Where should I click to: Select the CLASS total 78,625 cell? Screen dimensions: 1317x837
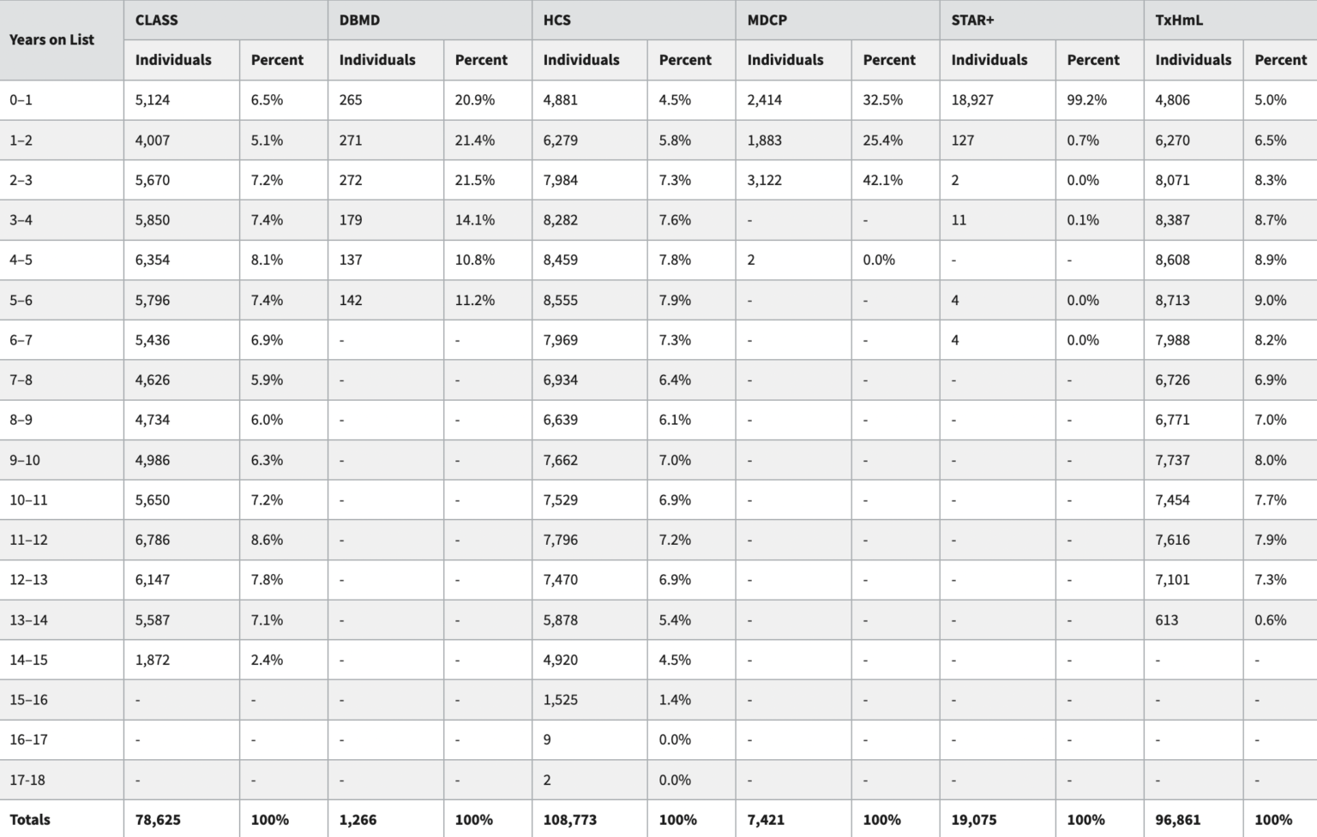(x=158, y=820)
